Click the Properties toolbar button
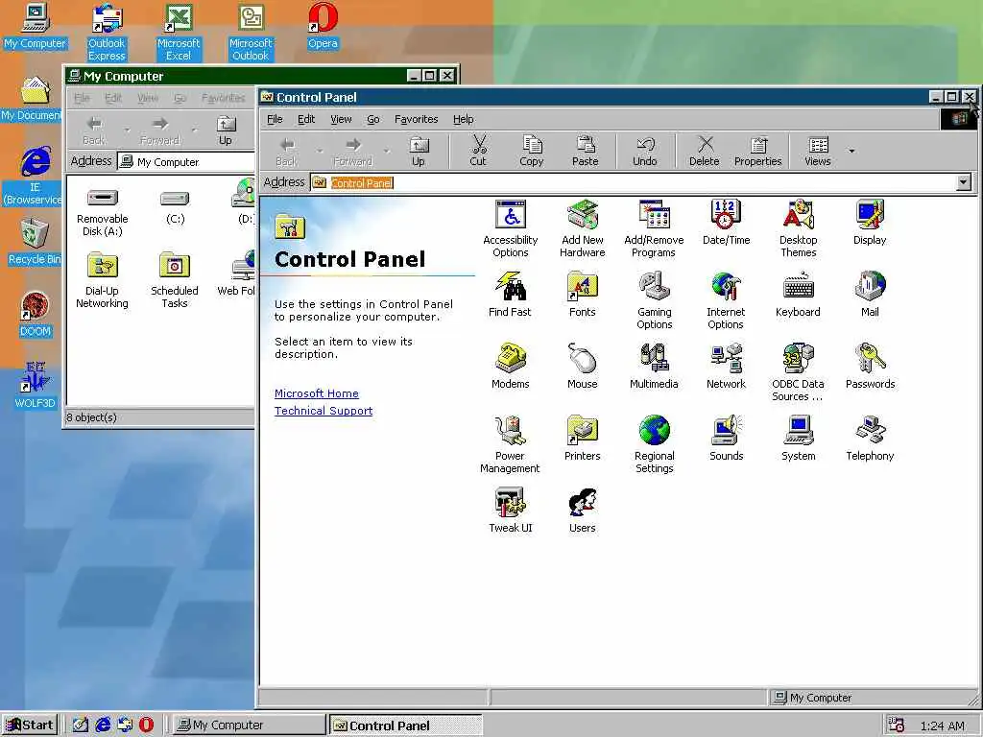This screenshot has width=983, height=737. (x=758, y=152)
